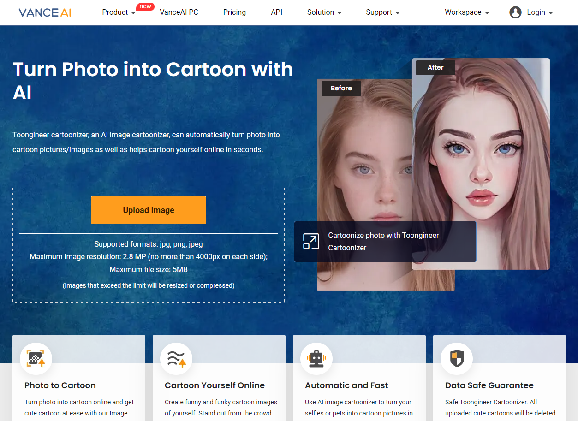Viewport: 578px width, 421px height.
Task: Click the "Before" label tag
Action: (x=341, y=88)
